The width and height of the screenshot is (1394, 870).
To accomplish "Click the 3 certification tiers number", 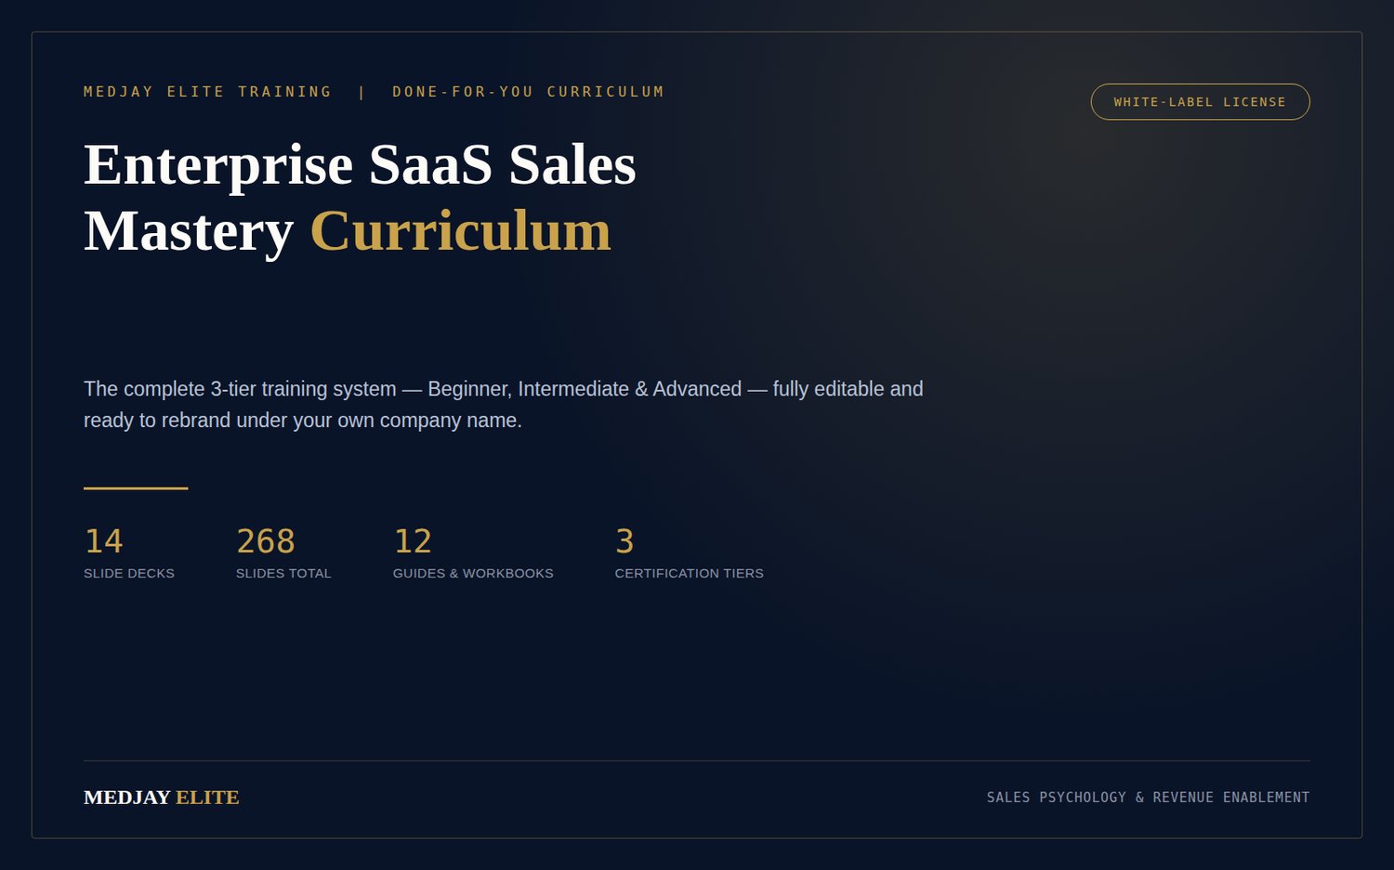I will 625,541.
